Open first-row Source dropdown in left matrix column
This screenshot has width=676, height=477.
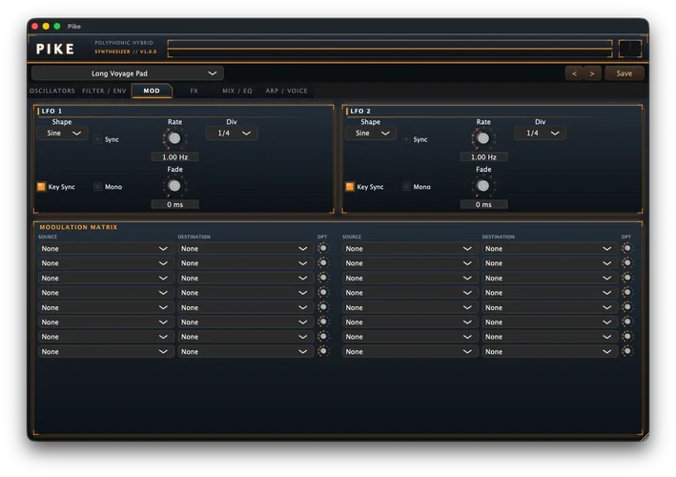pos(106,249)
